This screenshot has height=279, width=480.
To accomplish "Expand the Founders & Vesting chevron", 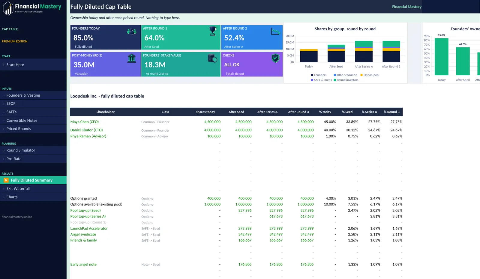I will tap(4, 95).
